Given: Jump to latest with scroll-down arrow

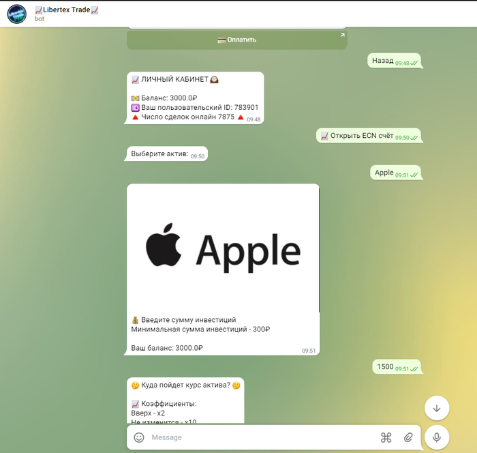Looking at the screenshot, I should 436,408.
